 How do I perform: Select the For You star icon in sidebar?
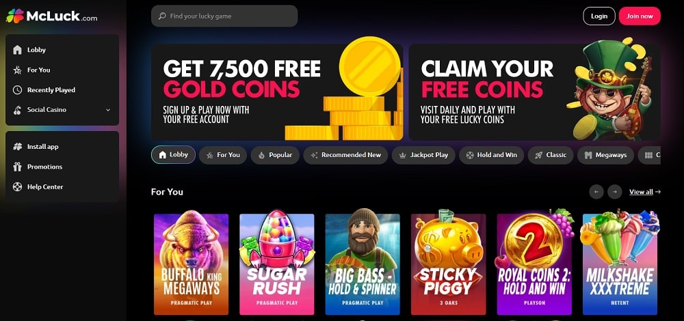coord(18,70)
